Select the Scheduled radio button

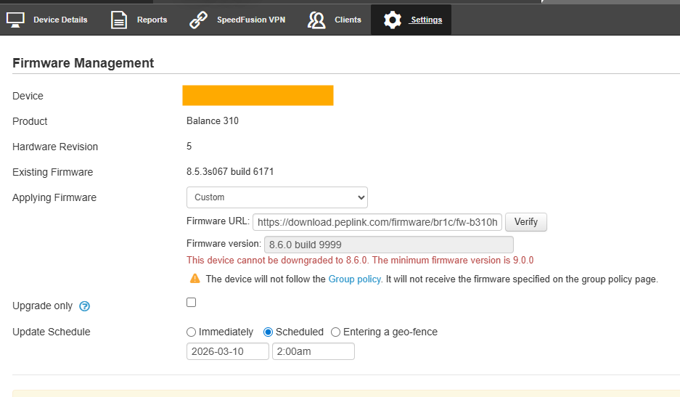coord(268,332)
